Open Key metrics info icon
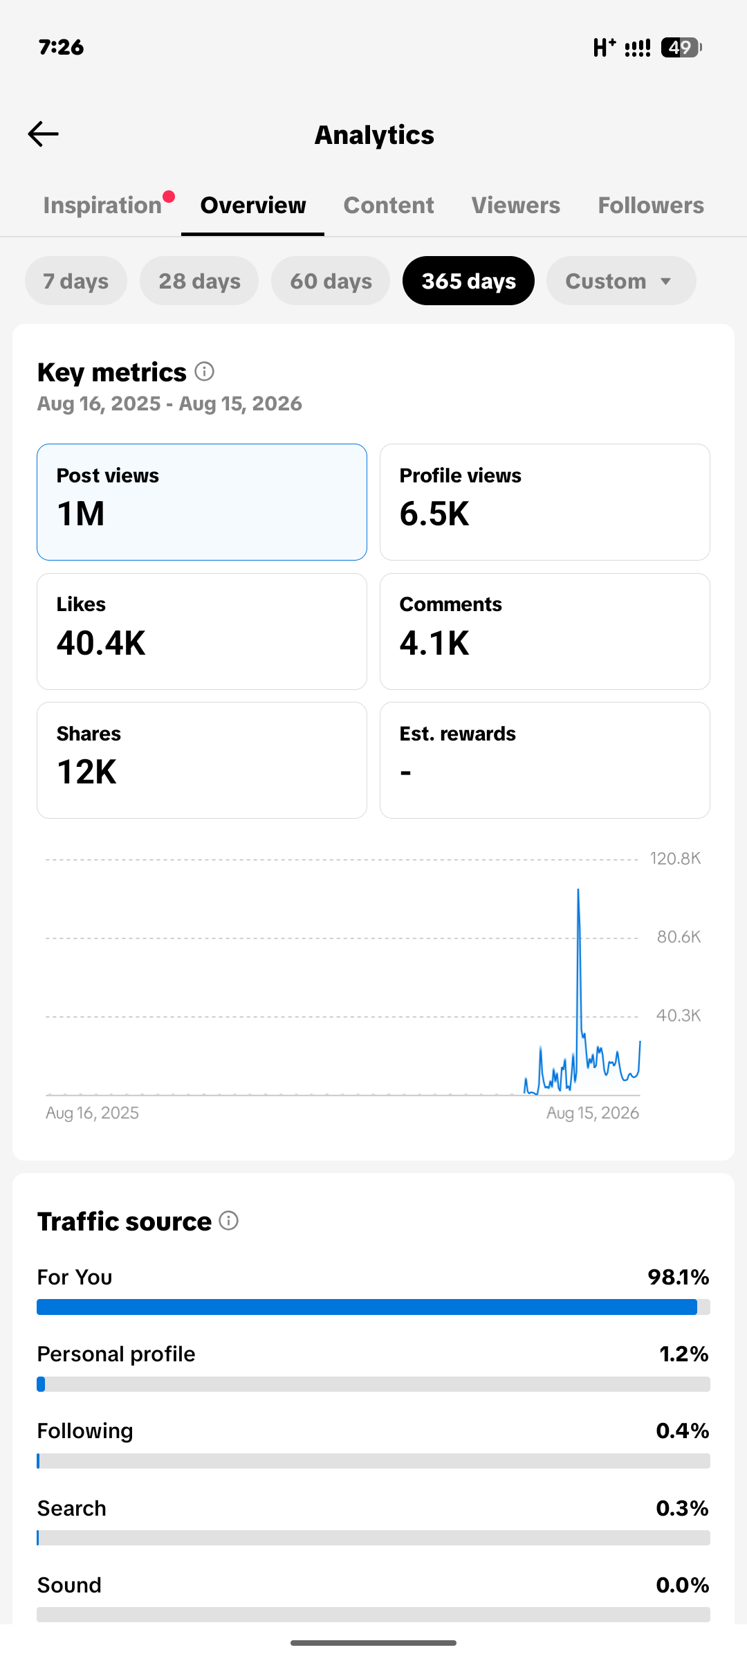Viewport: 747px width, 1661px height. (x=204, y=372)
